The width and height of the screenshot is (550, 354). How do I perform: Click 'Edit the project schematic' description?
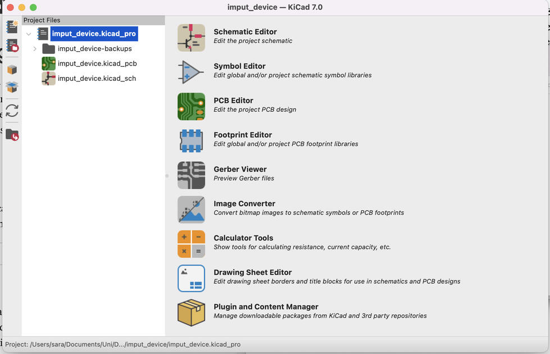[x=253, y=40]
